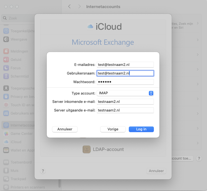The height and width of the screenshot is (191, 207).
Task: Click the Game Center icon
Action: pyautogui.click(x=6, y=134)
